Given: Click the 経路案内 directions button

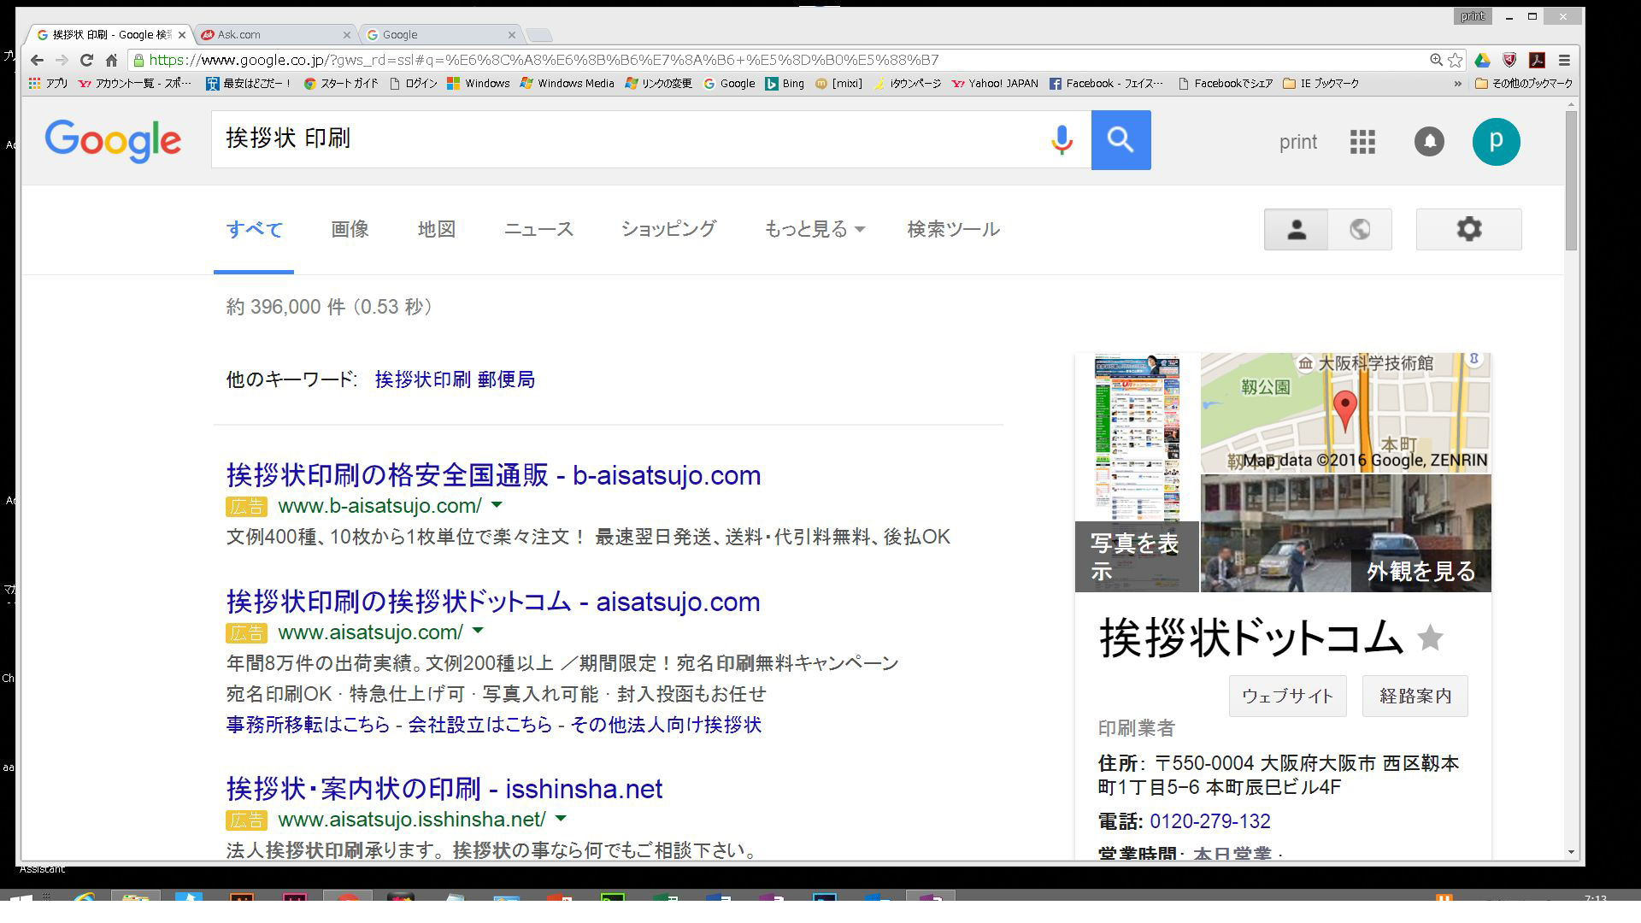Looking at the screenshot, I should (x=1415, y=696).
